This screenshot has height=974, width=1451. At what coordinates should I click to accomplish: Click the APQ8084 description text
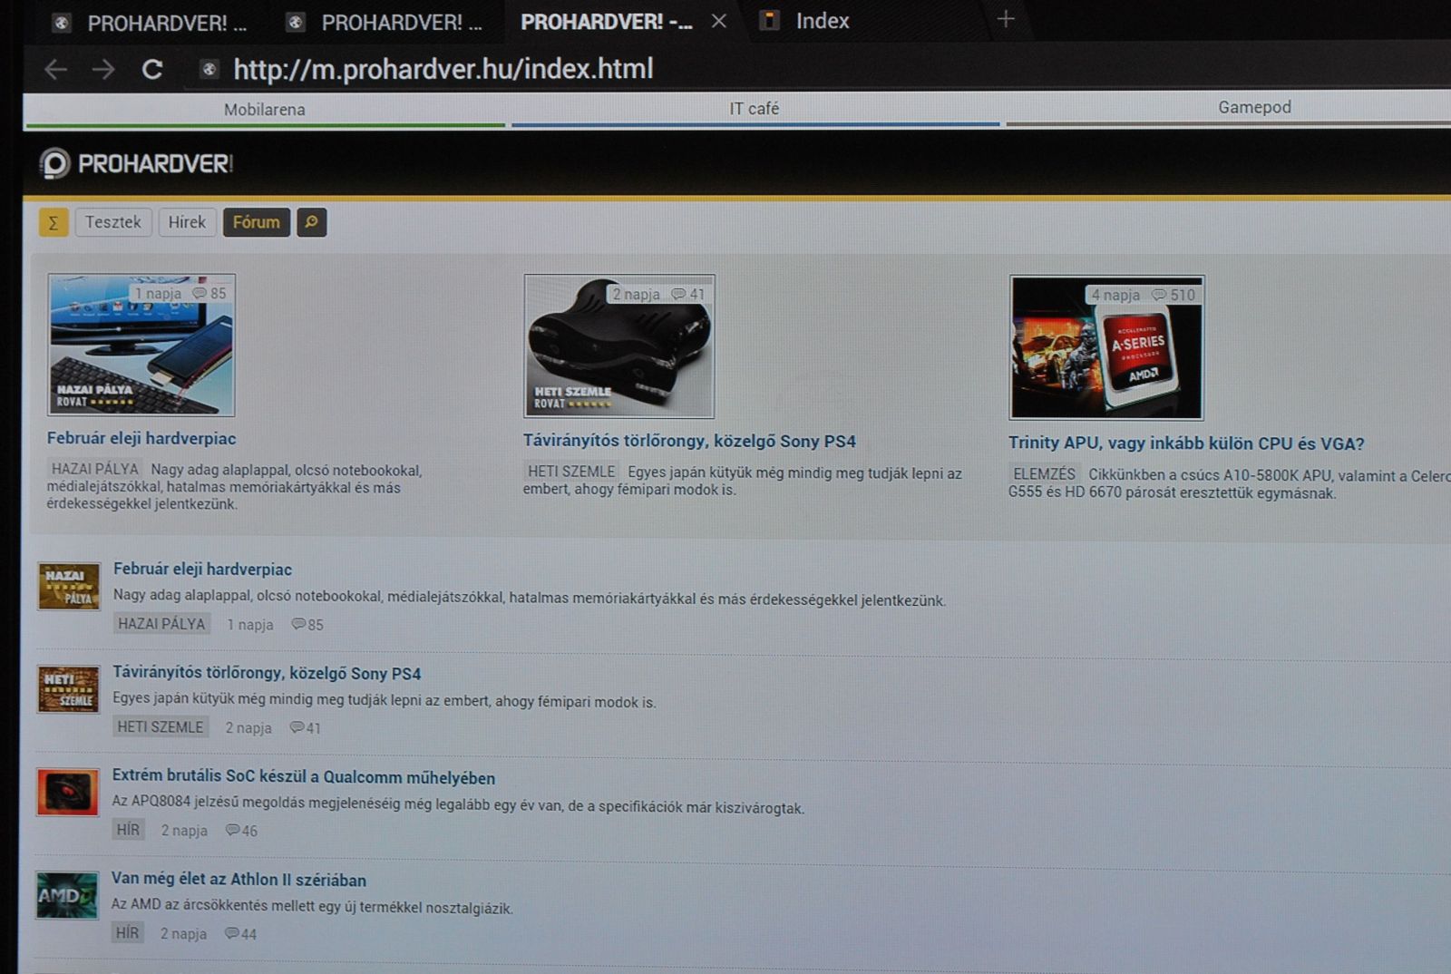pos(458,805)
